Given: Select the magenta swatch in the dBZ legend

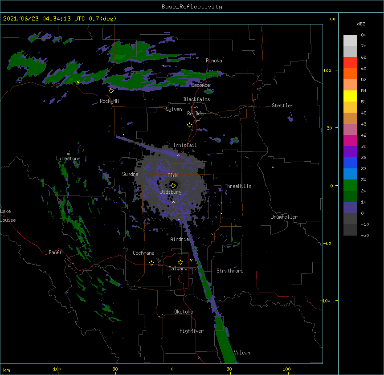Looking at the screenshot, I should pos(350,140).
